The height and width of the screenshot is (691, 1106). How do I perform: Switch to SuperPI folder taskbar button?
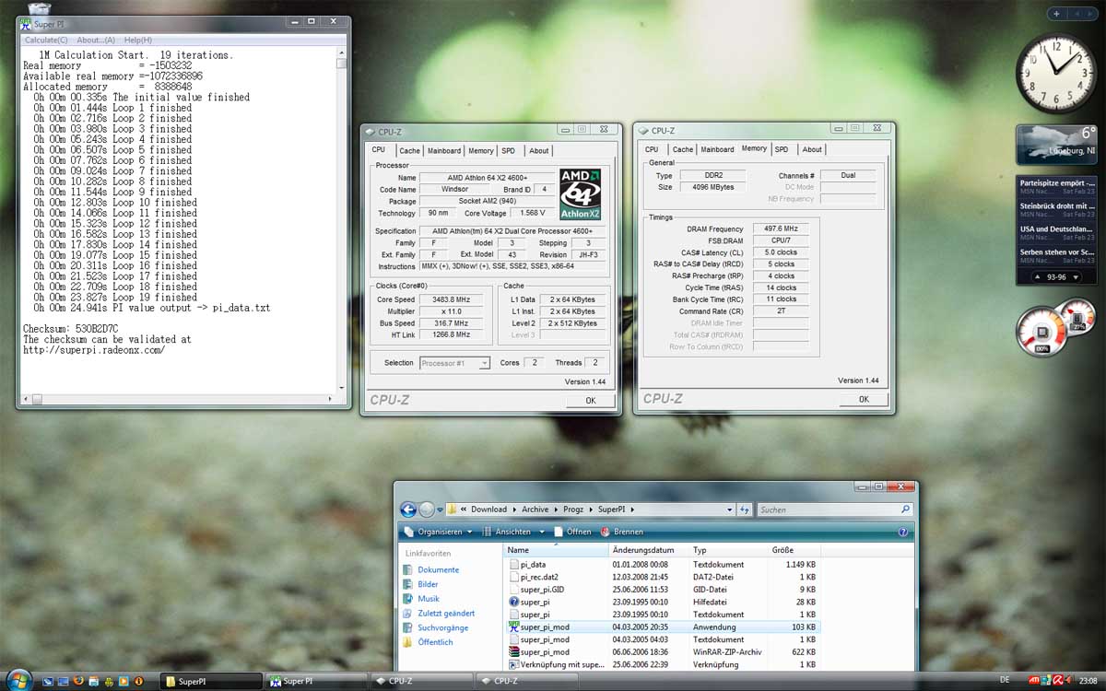coord(211,681)
